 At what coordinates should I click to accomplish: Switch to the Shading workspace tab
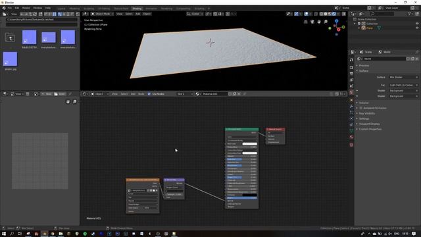click(x=137, y=9)
